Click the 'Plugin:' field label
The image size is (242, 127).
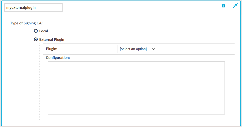click(51, 49)
